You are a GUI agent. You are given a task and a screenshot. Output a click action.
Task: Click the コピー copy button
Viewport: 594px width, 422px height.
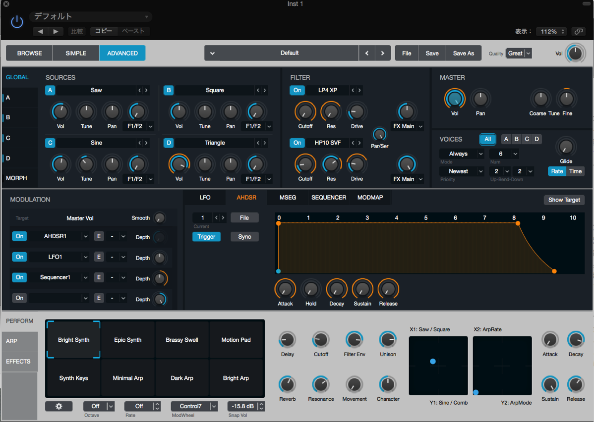(x=104, y=31)
